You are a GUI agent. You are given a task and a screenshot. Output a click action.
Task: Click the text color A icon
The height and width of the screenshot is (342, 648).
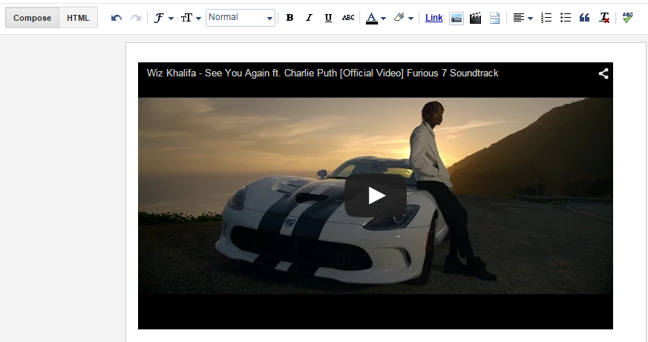[372, 18]
